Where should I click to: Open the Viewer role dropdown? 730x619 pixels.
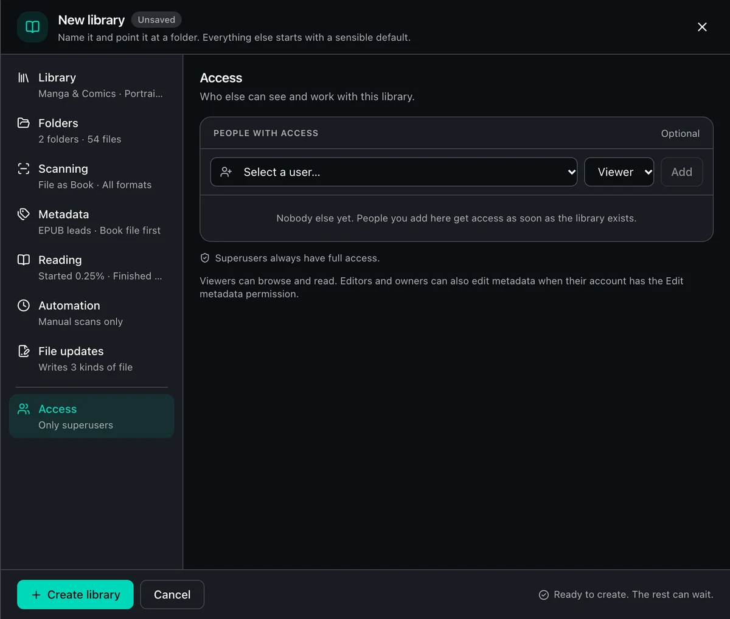[x=619, y=172]
